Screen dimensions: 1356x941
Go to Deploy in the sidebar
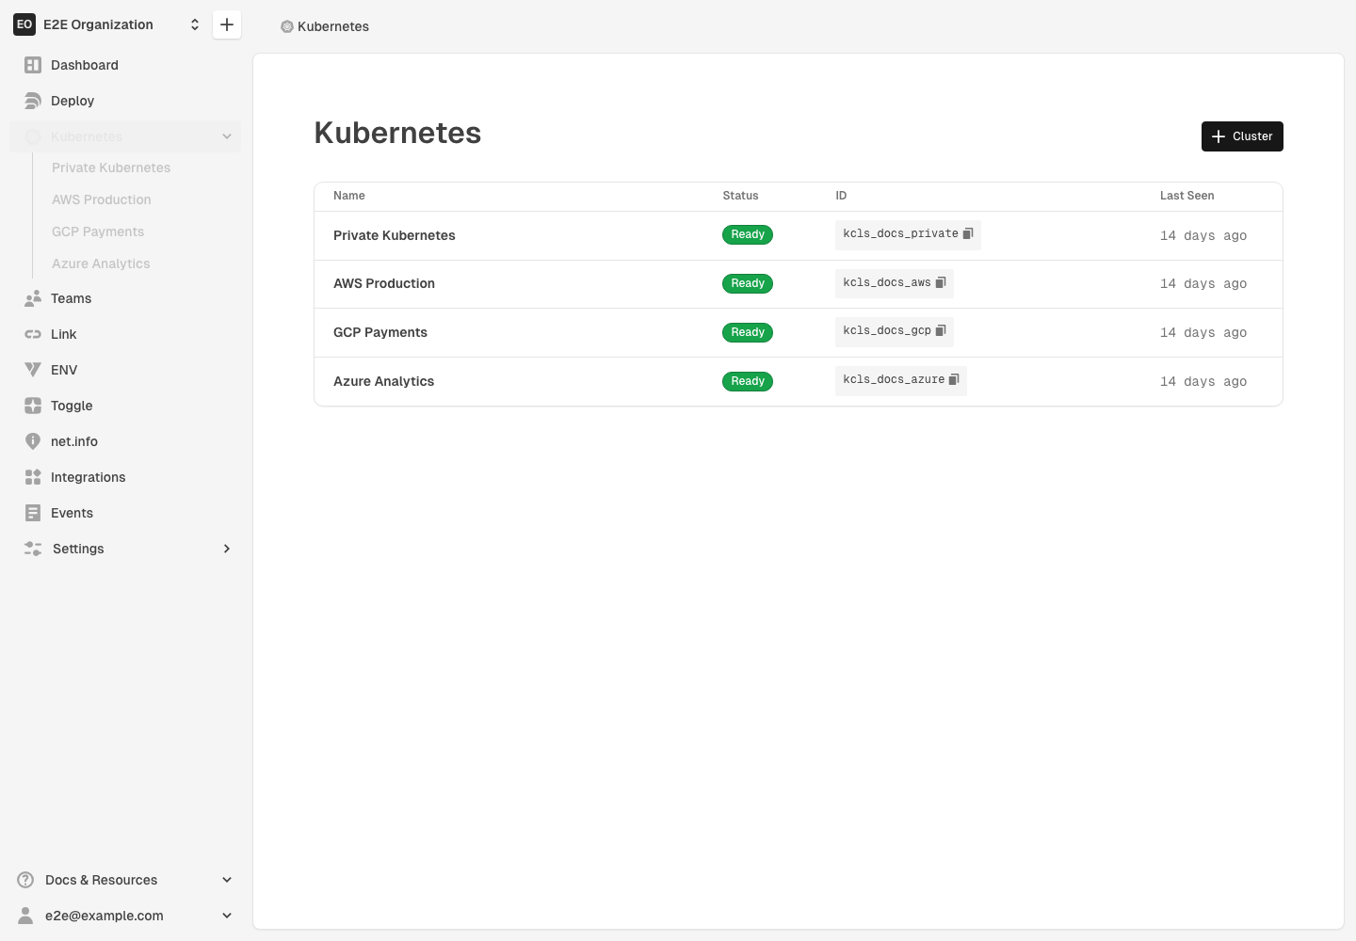tap(125, 101)
